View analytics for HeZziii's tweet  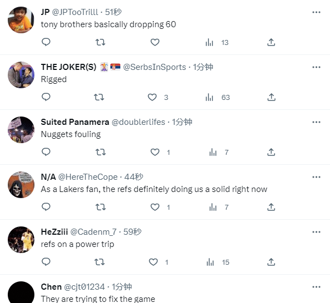217,262
